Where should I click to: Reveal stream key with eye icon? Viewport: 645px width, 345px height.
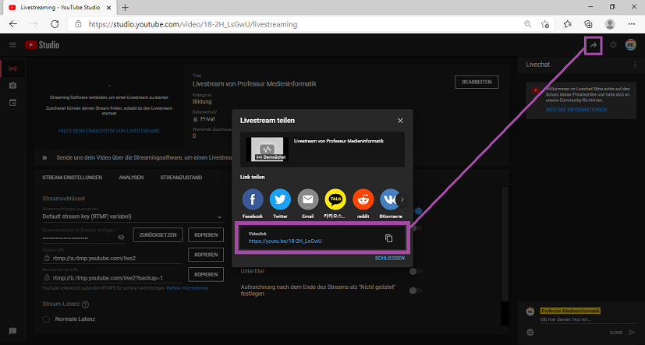(x=121, y=237)
